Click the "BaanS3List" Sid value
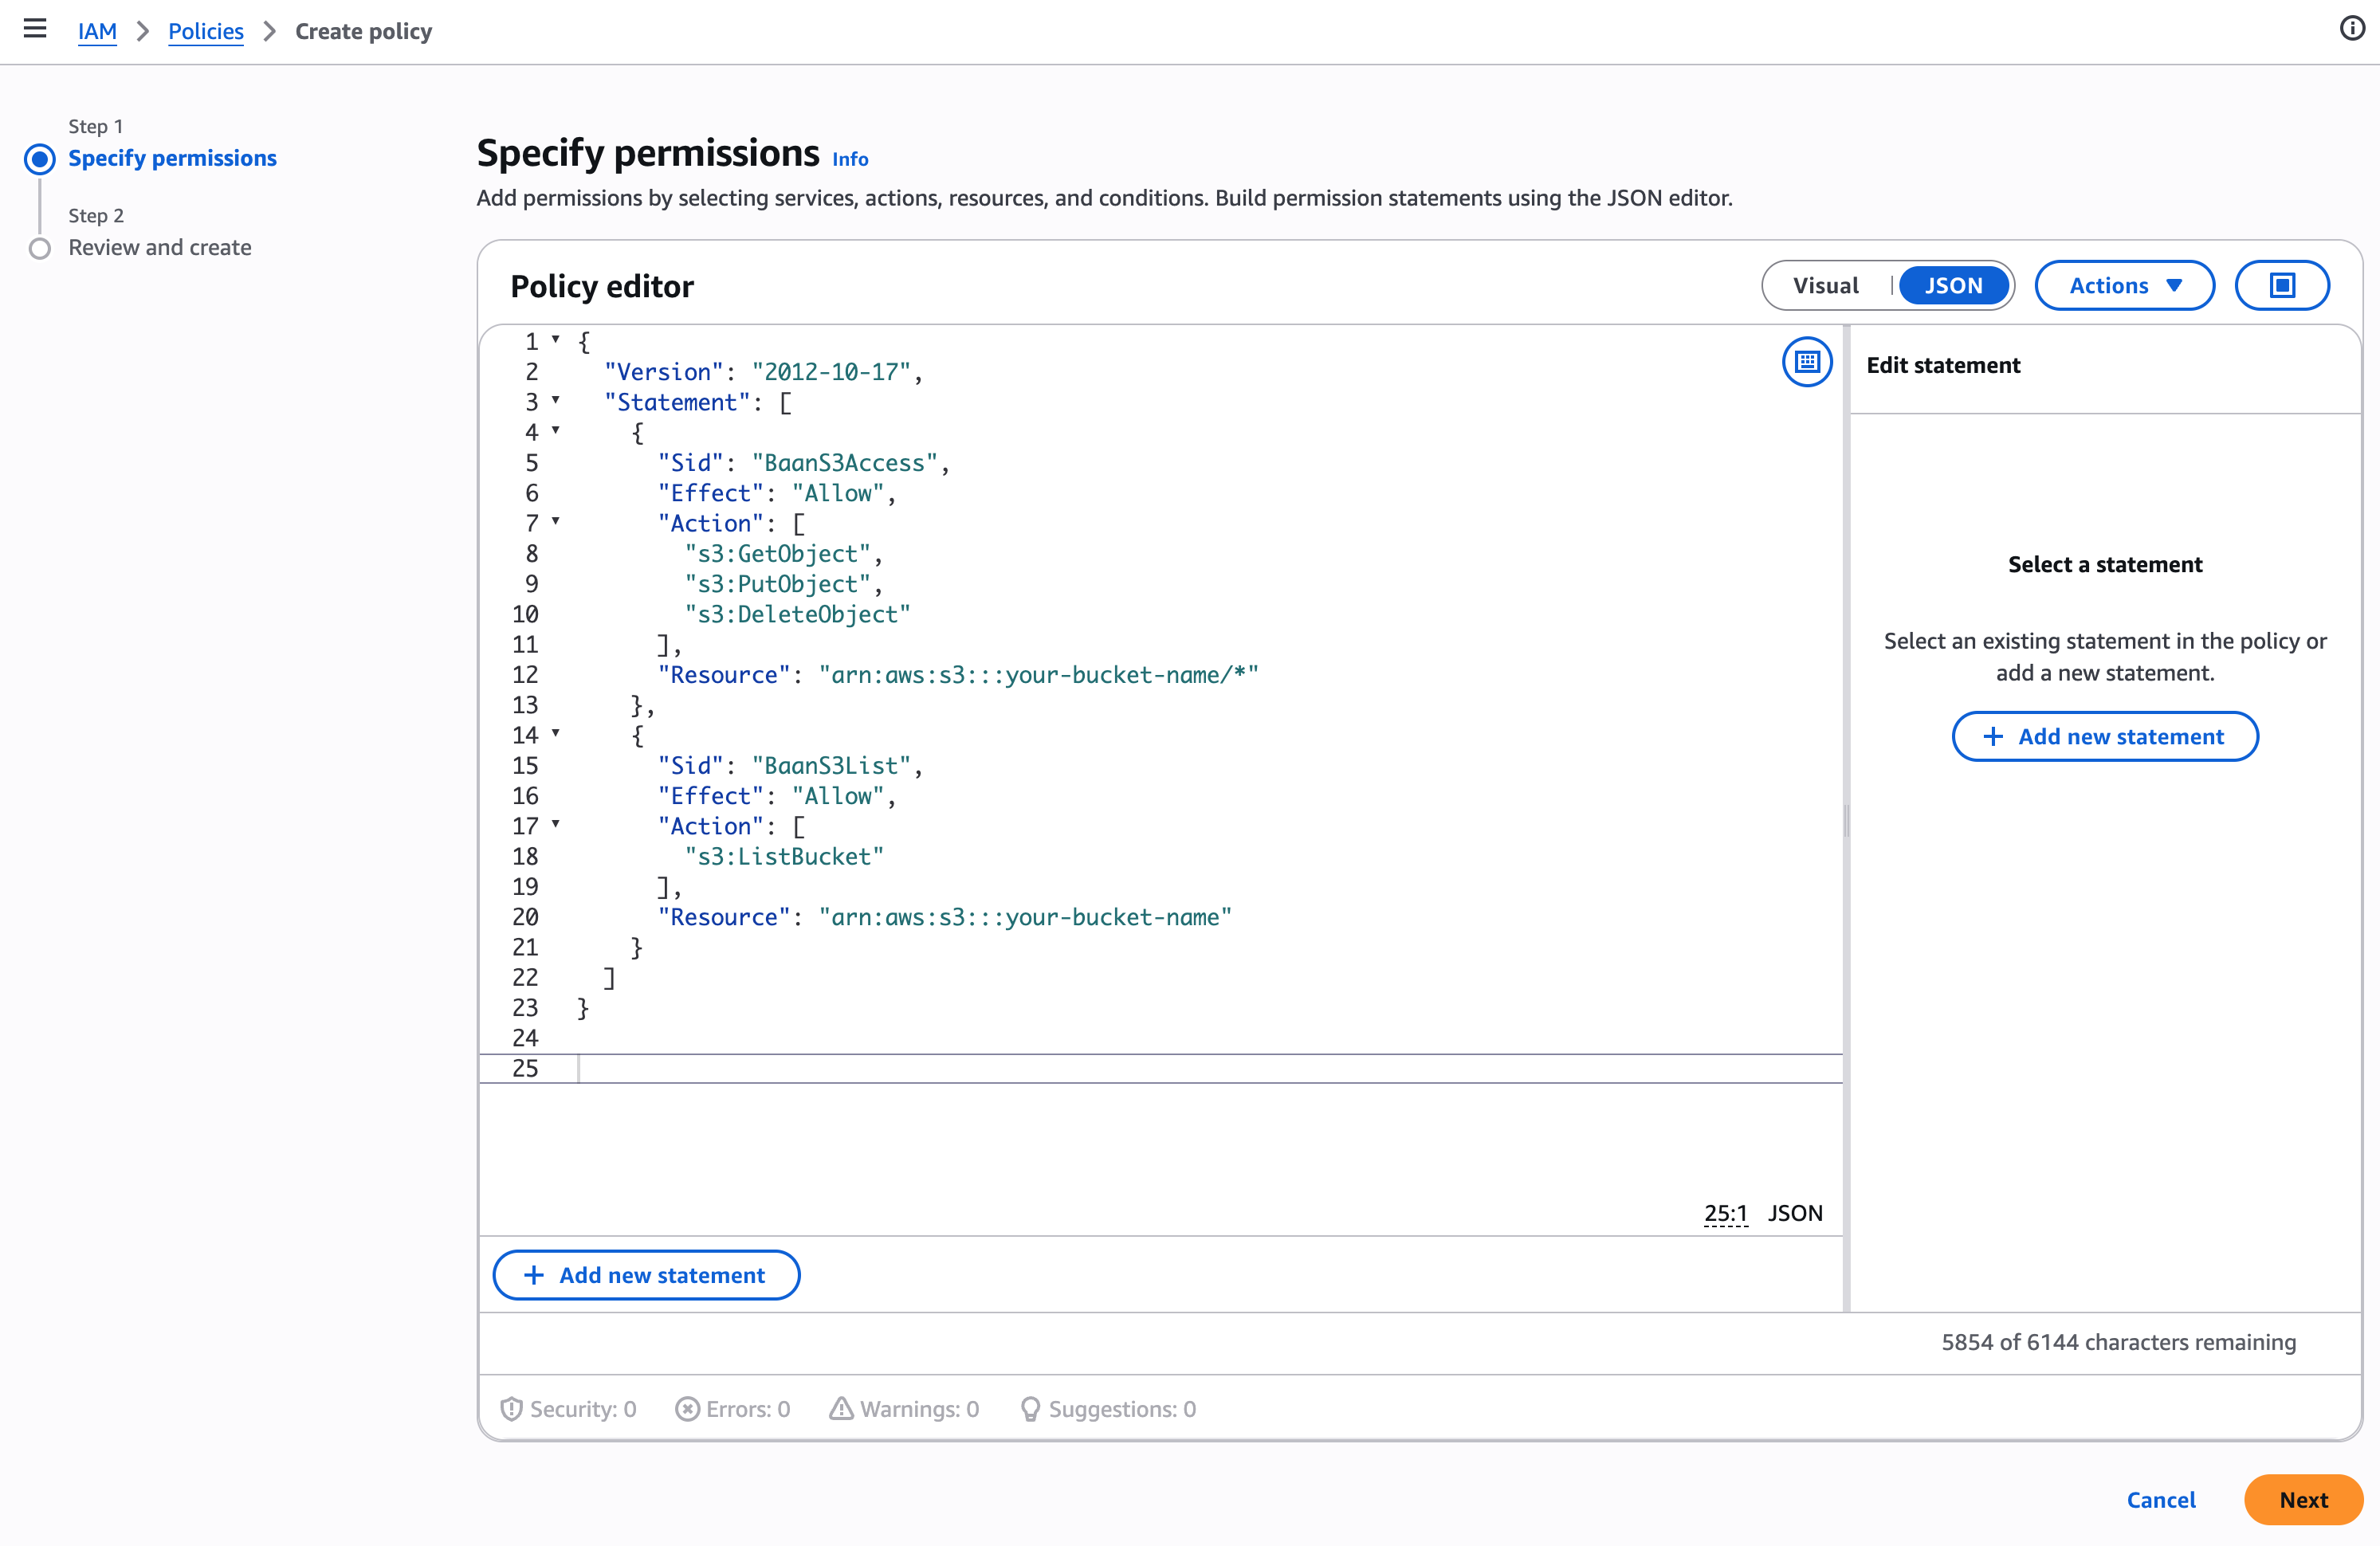The height and width of the screenshot is (1546, 2380). (831, 766)
